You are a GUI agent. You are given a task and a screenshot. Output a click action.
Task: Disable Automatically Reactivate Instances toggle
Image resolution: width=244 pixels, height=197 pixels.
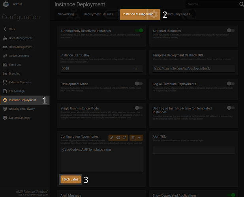tap(139, 30)
